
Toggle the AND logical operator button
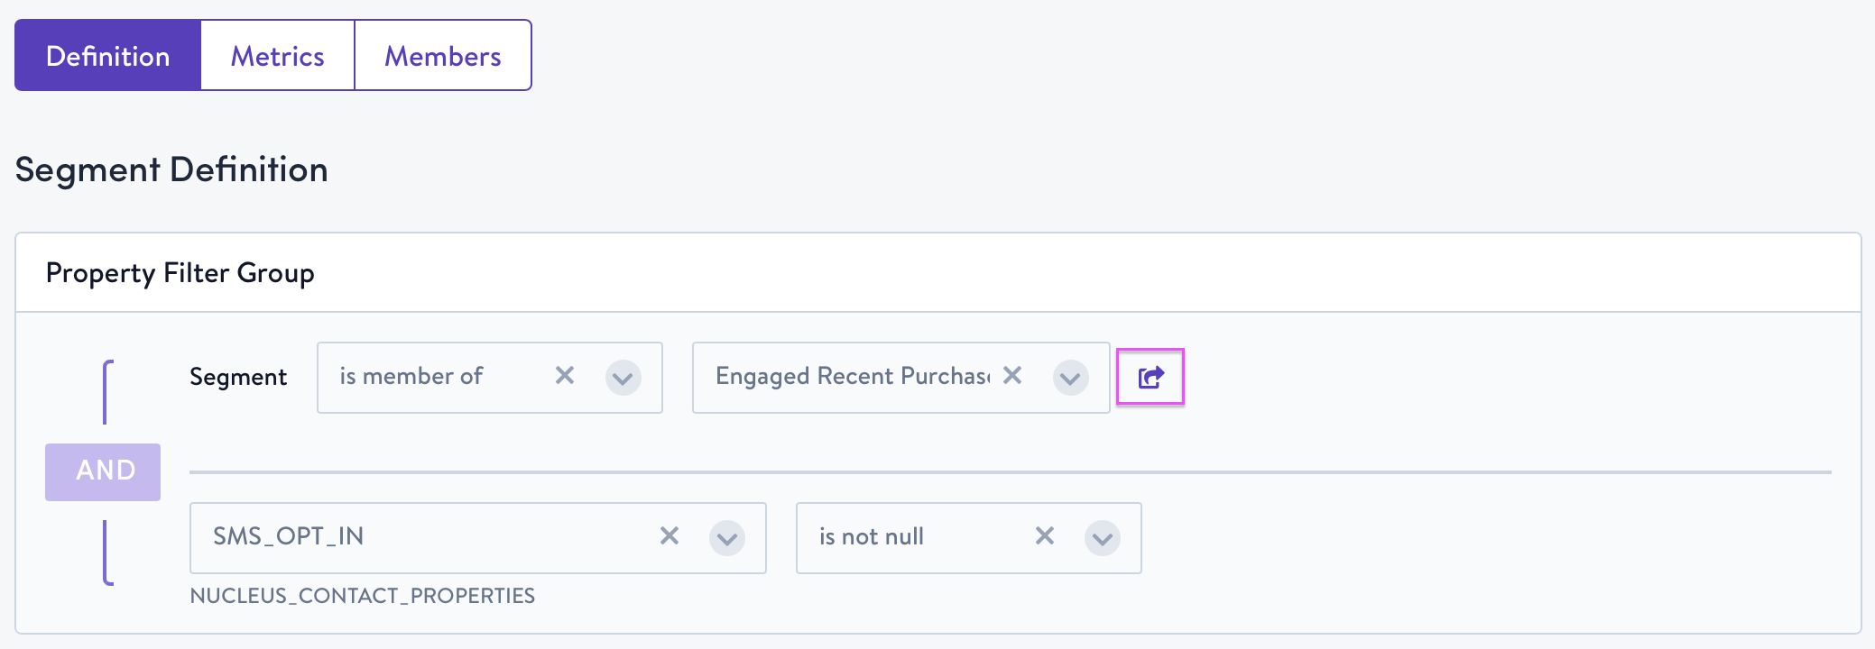click(103, 471)
